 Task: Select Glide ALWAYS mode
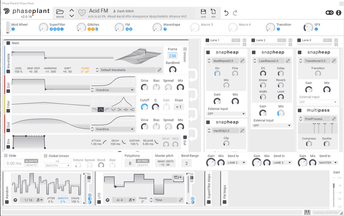coord(31,161)
